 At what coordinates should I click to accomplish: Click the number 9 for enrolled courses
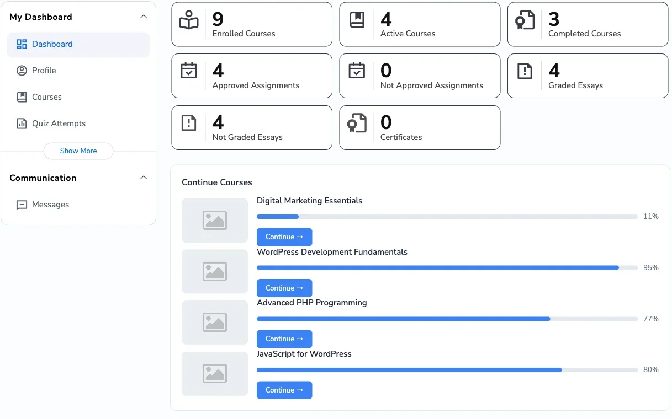(218, 19)
